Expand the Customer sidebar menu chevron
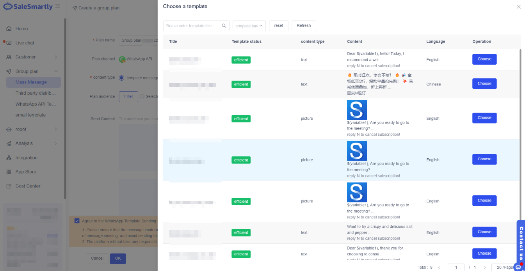 (56, 57)
